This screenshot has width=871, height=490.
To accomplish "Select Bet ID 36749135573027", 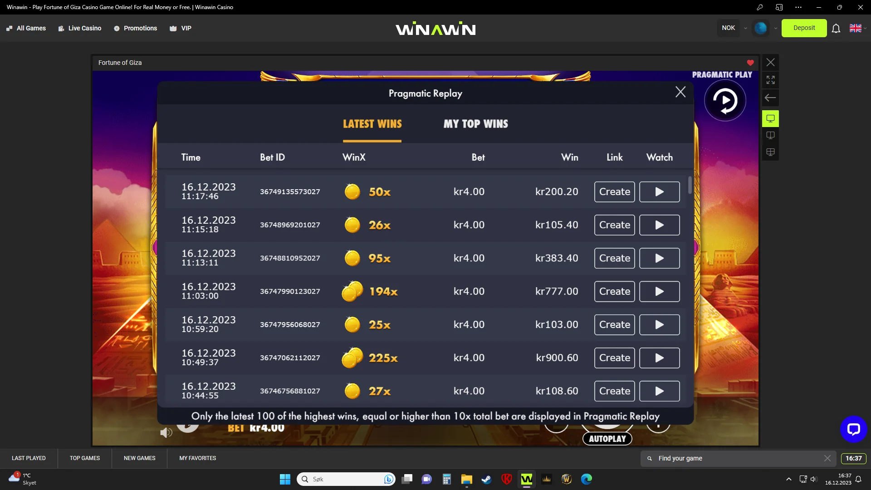I will click(x=290, y=192).
